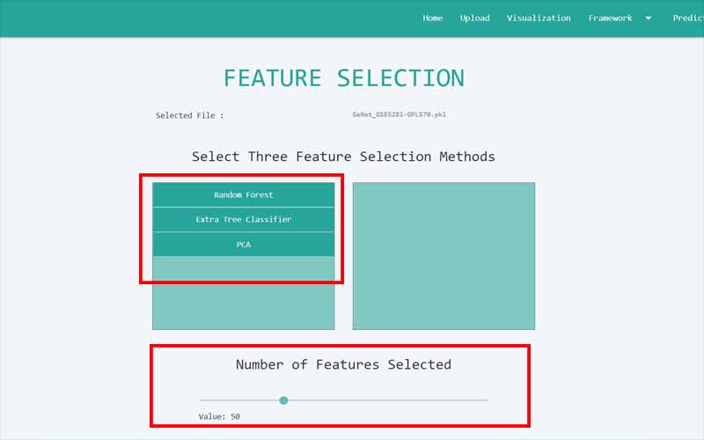Select the Random Forest method

(244, 194)
